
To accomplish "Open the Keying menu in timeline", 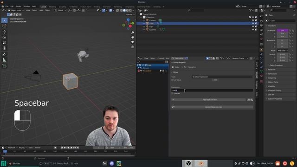I will pos(22,148).
